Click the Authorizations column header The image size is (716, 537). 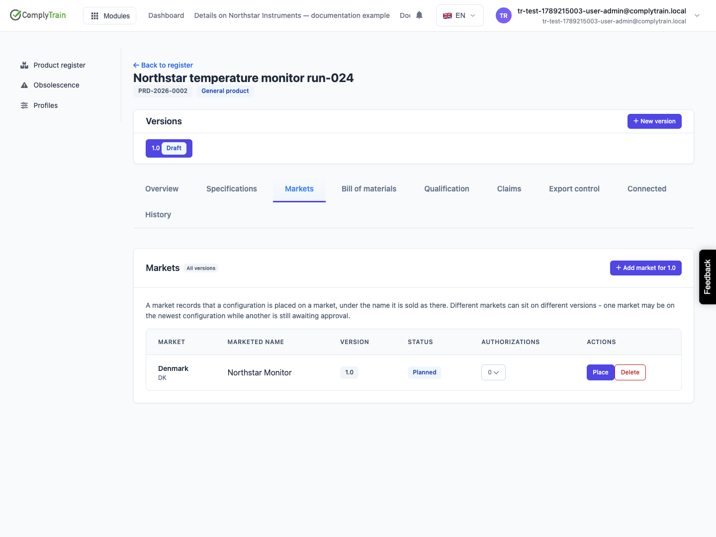pos(510,342)
